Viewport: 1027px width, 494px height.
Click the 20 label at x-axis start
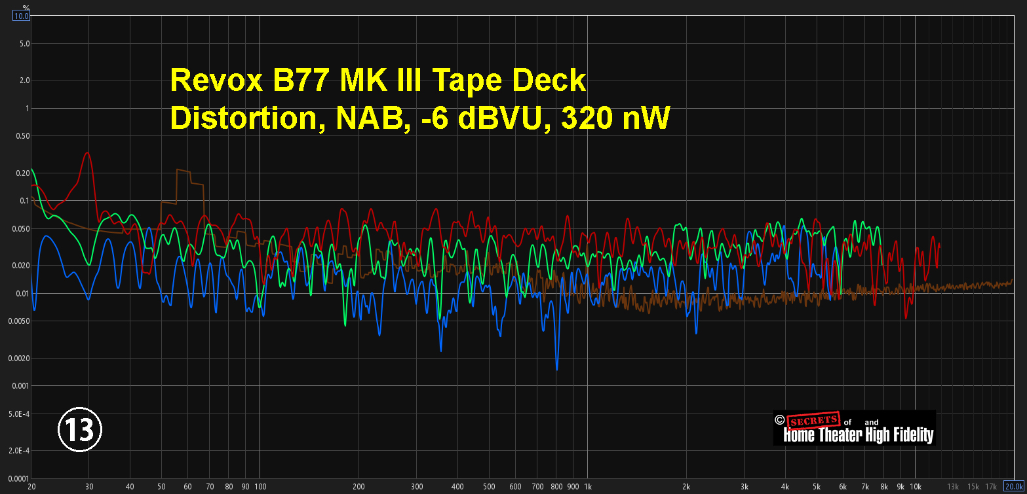(x=31, y=486)
